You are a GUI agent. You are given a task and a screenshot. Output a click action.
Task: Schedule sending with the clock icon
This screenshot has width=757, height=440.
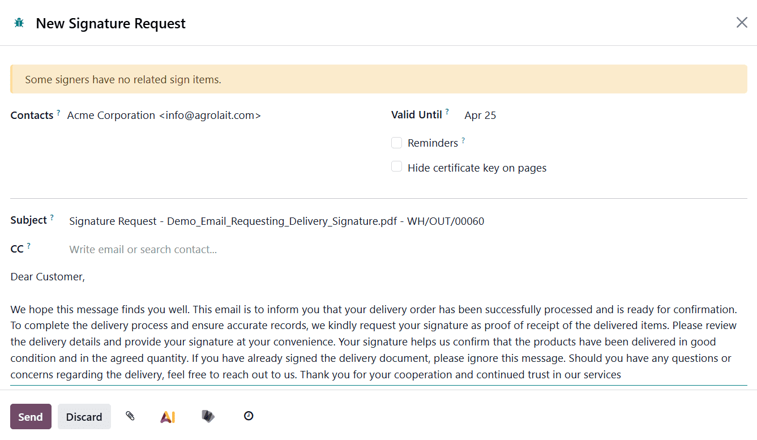(x=248, y=416)
